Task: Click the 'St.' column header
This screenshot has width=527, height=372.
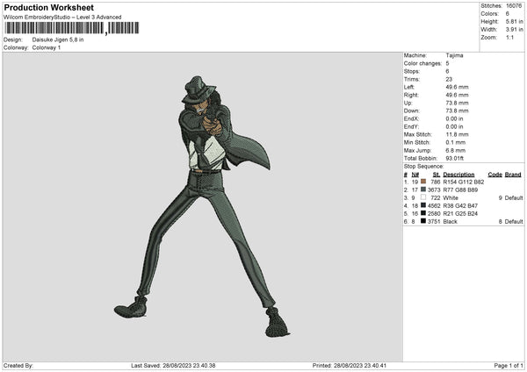Action: tap(437, 175)
